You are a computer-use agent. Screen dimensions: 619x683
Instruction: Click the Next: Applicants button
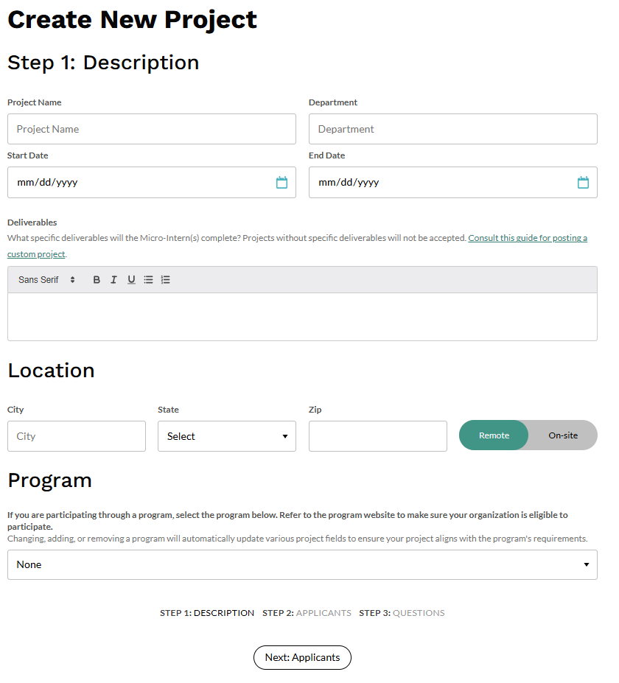(x=302, y=657)
